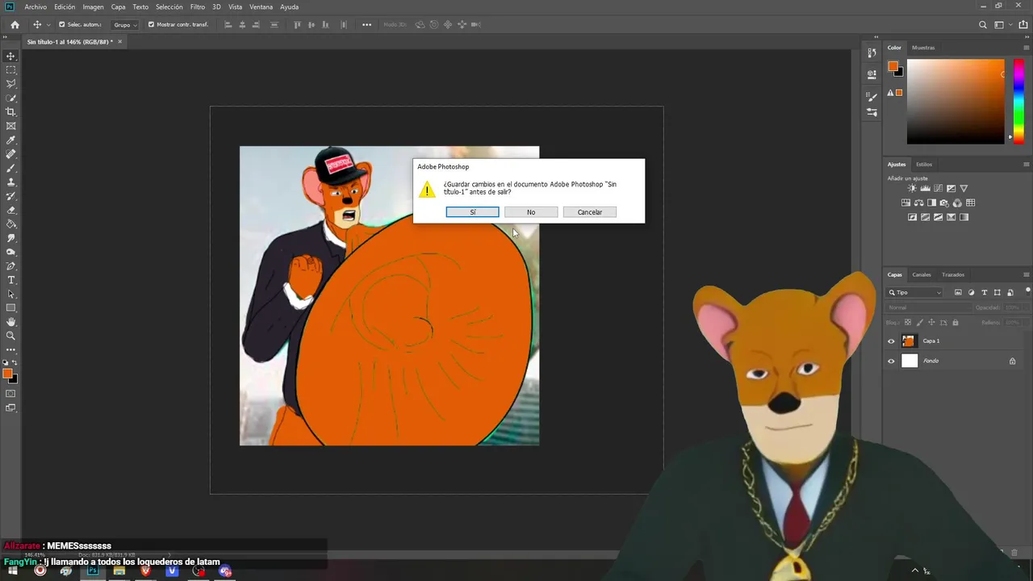Image resolution: width=1033 pixels, height=581 pixels.
Task: Select the Brush tool
Action: 11,168
